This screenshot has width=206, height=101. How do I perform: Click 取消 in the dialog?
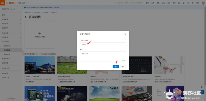tap(123, 67)
